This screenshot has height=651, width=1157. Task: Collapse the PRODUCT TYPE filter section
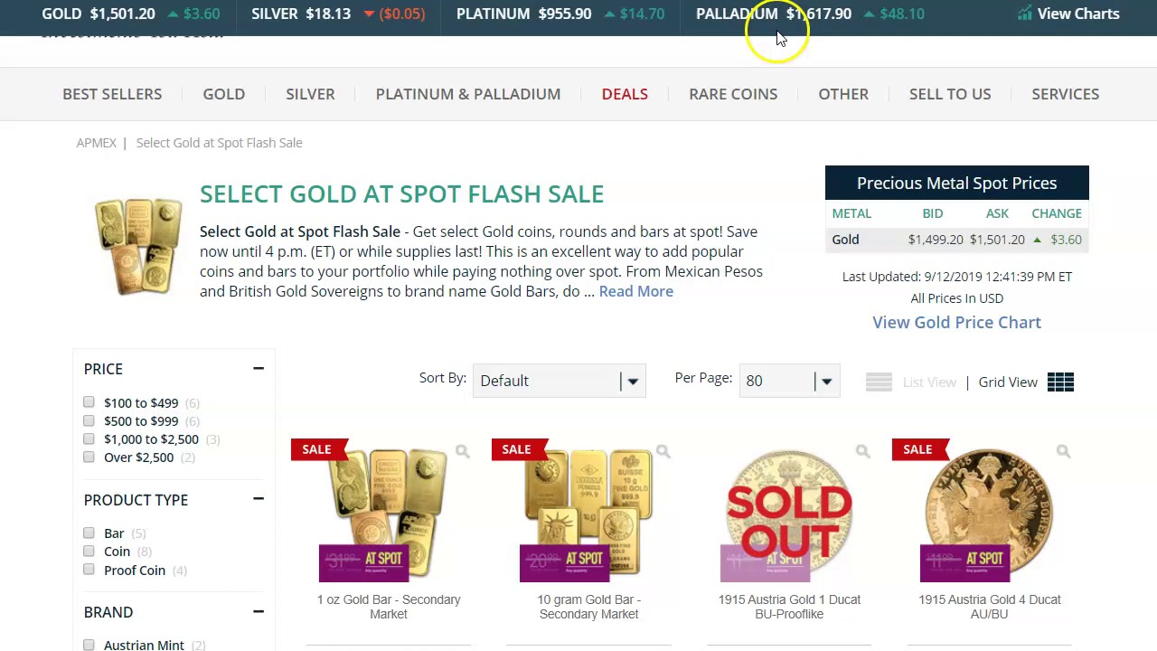pos(259,499)
